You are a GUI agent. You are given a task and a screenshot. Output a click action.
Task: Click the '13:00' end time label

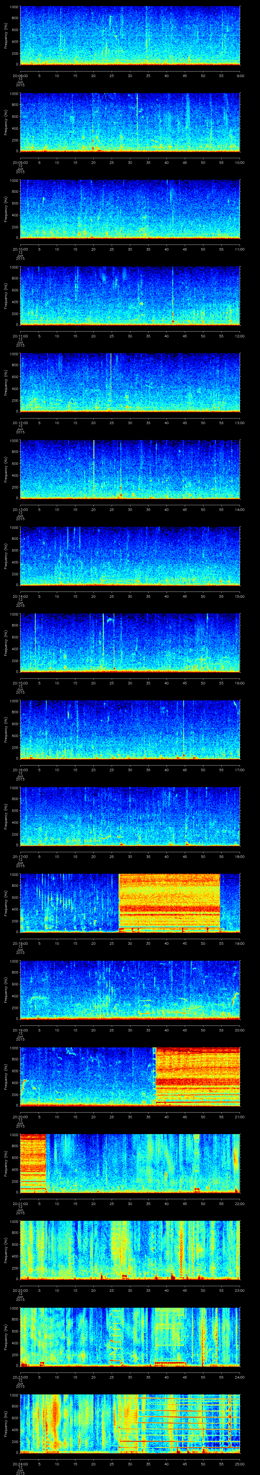[239, 422]
